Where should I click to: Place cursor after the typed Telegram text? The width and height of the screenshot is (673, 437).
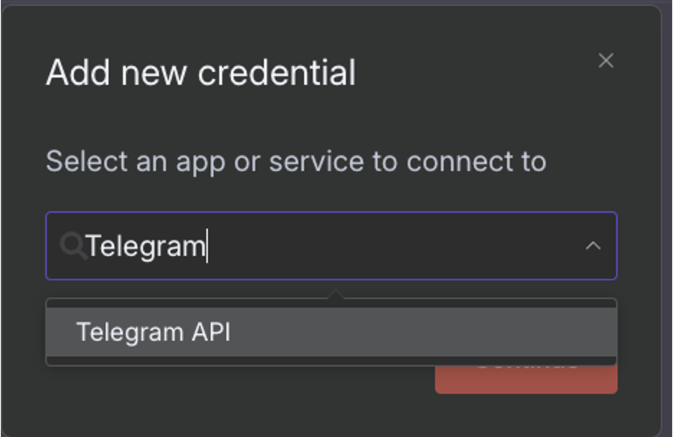(x=207, y=247)
